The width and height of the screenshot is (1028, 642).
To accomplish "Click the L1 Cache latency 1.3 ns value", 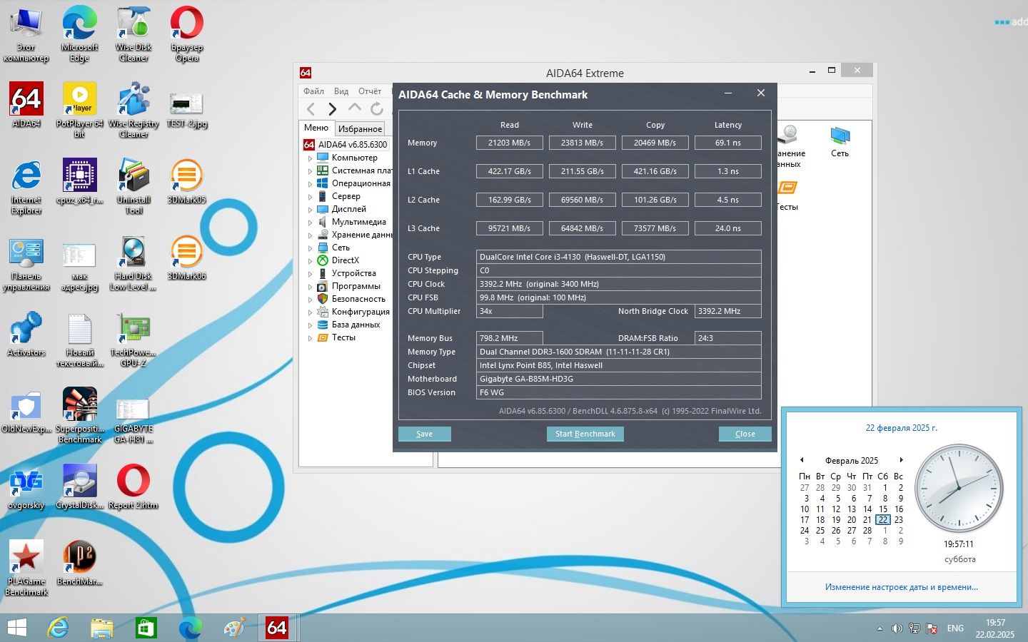I will 727,171.
